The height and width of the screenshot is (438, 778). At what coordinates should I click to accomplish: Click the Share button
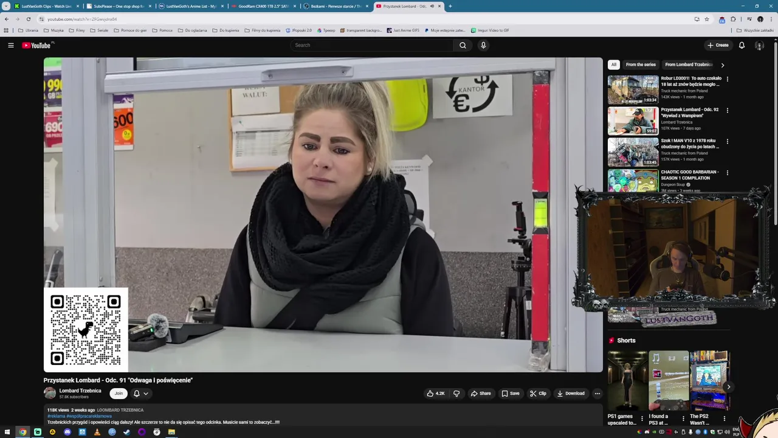coord(481,394)
